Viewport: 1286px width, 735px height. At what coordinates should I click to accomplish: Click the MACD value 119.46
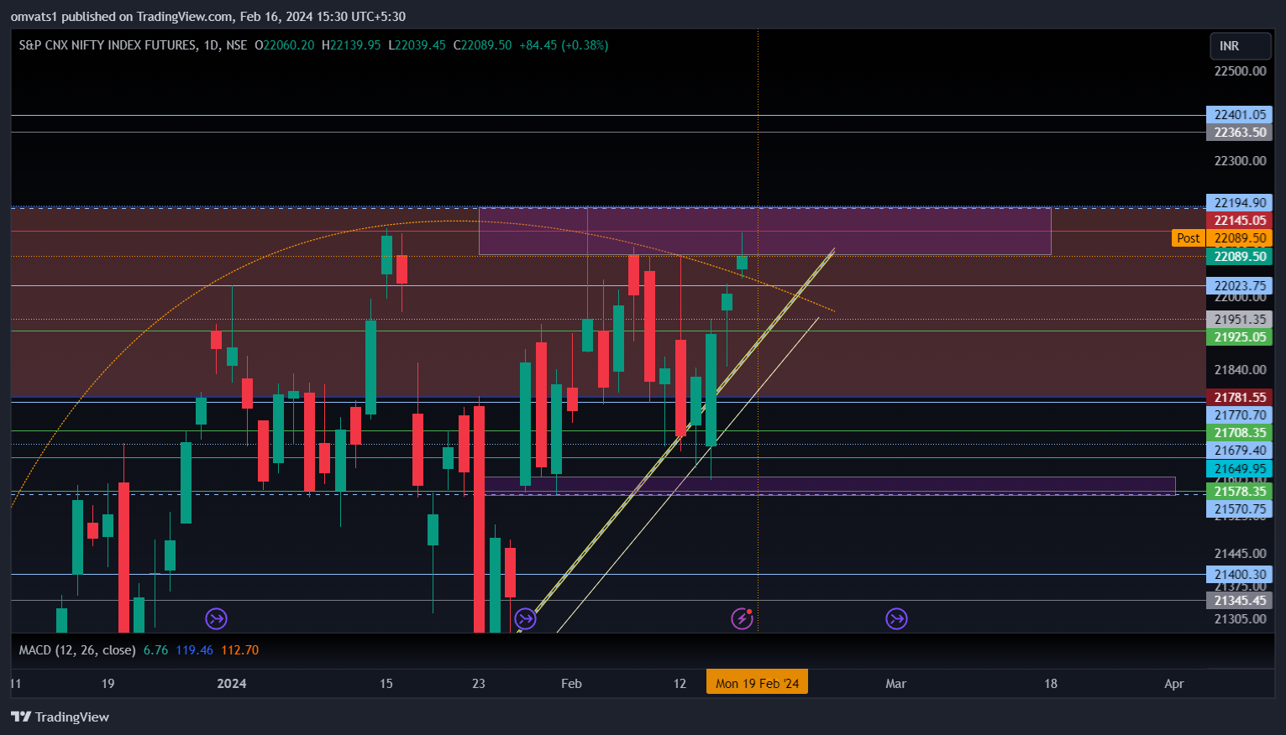coord(194,650)
